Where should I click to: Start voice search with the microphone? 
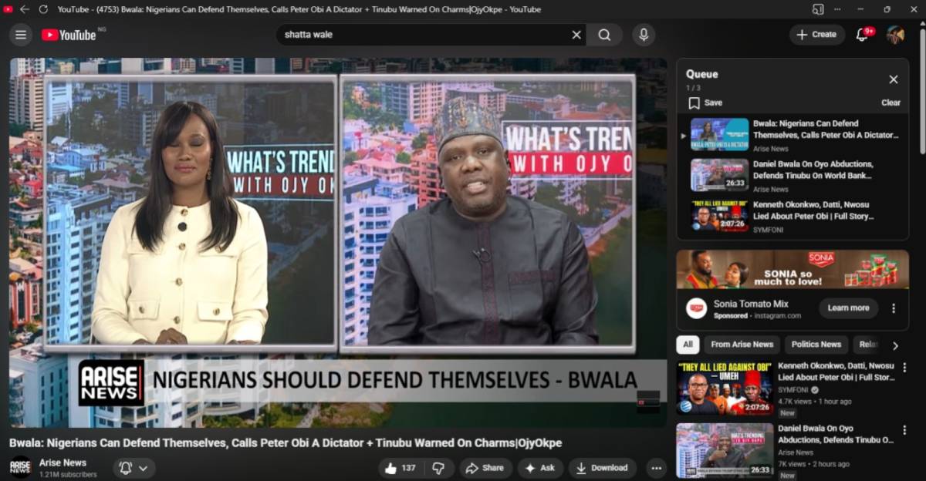[643, 35]
